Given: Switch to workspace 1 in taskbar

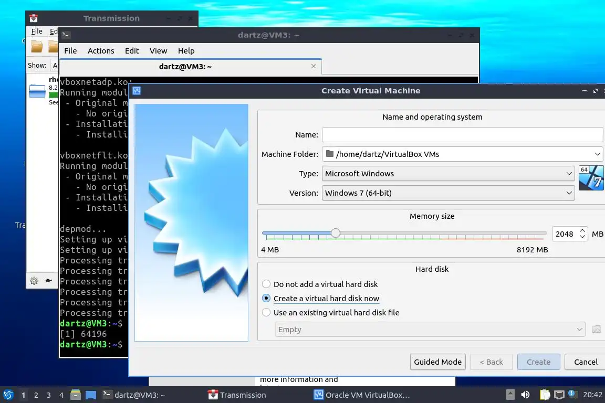Looking at the screenshot, I should pyautogui.click(x=23, y=395).
